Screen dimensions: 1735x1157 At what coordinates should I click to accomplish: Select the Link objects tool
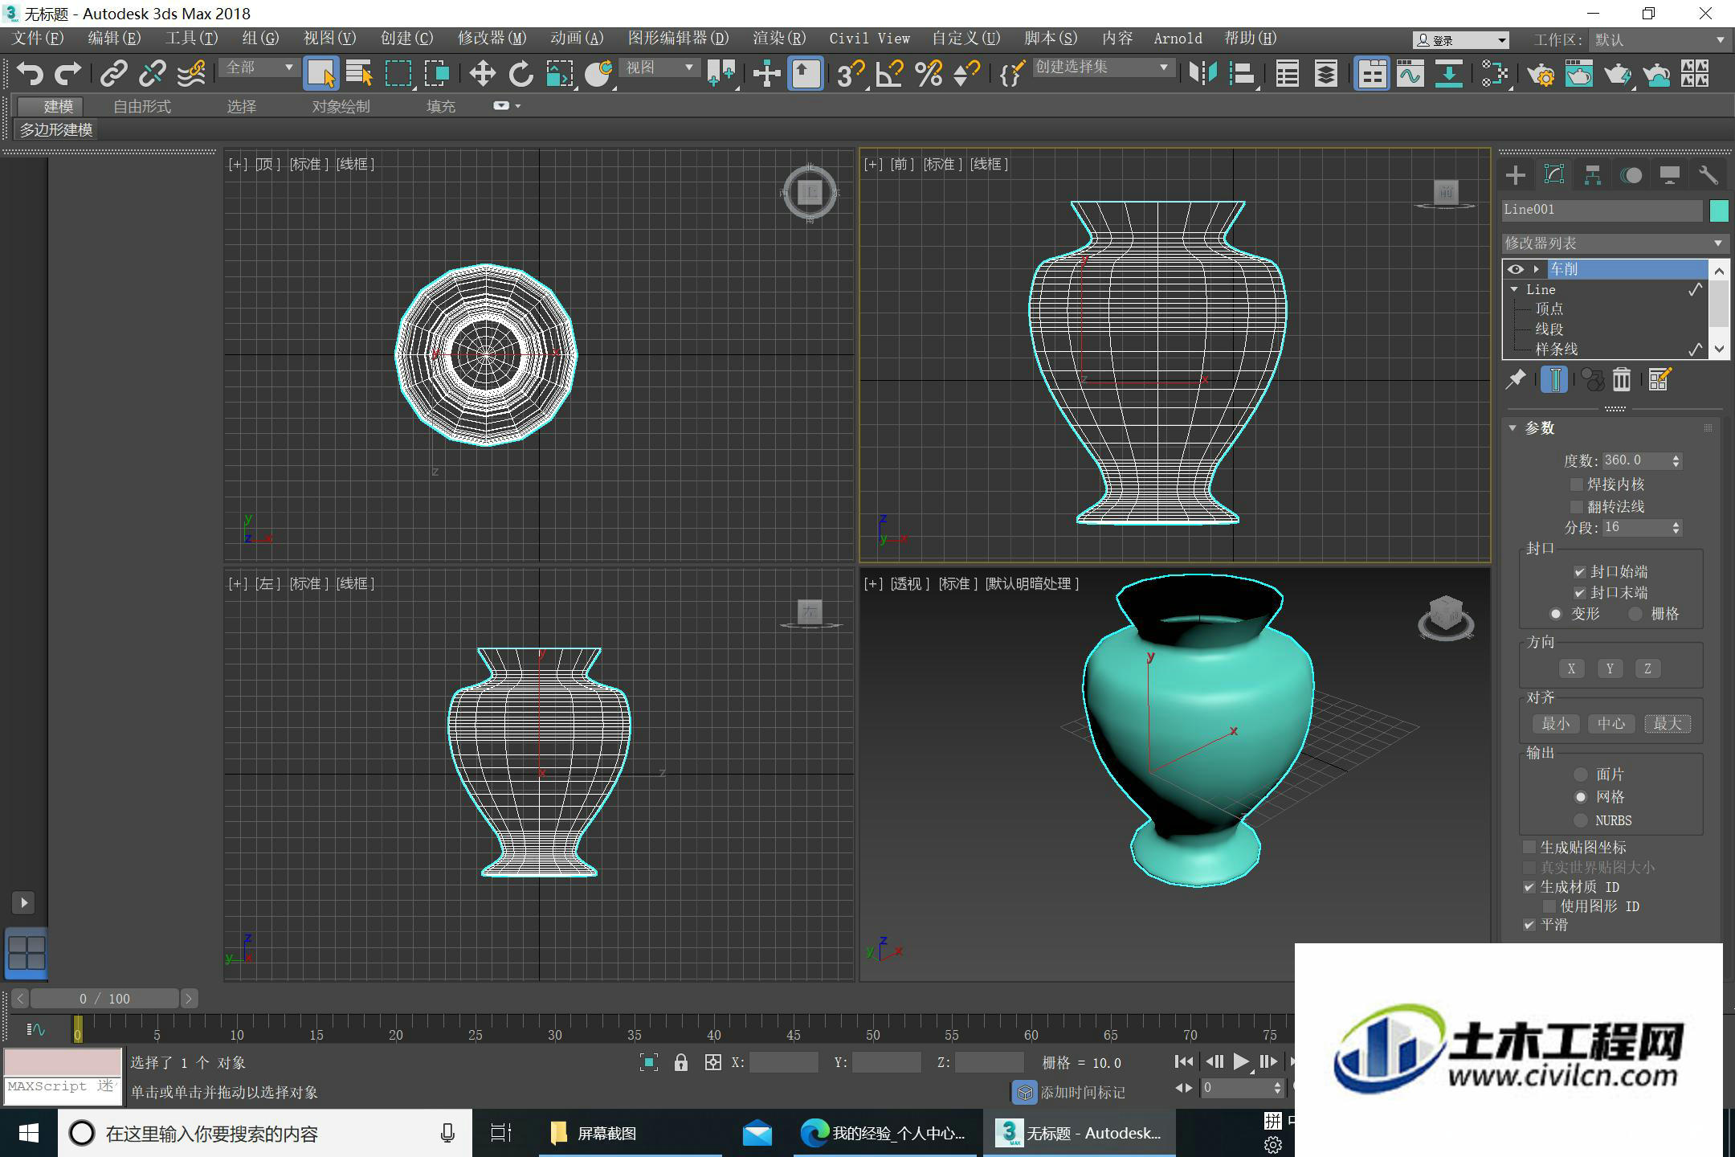113,74
